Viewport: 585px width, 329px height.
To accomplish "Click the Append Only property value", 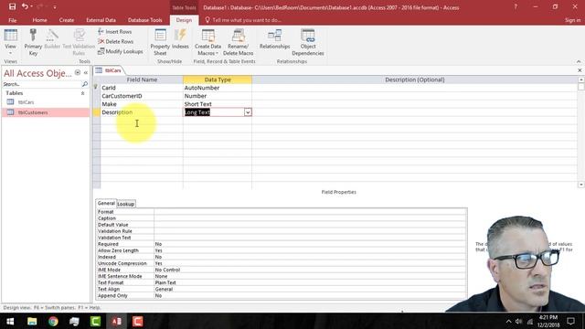I will (310, 295).
